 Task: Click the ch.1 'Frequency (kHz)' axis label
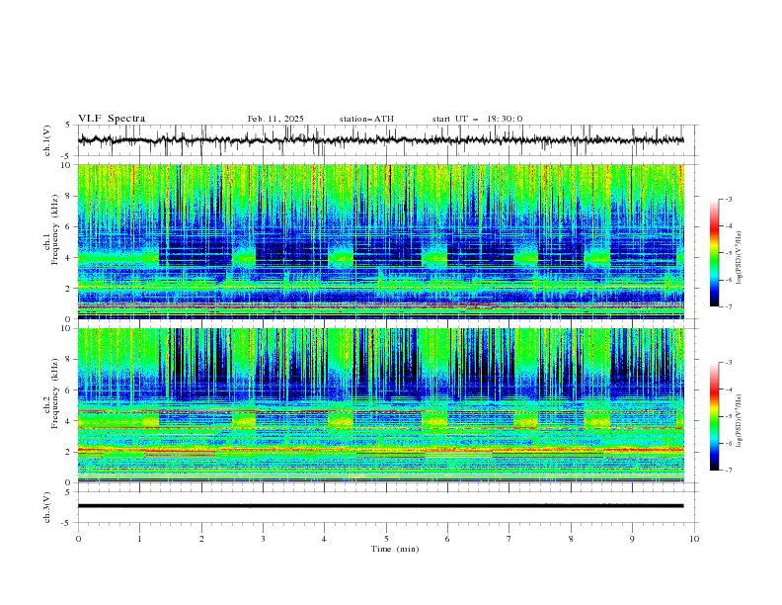[55, 229]
